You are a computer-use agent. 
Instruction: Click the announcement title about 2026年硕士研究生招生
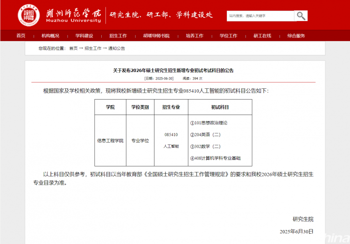point(173,71)
